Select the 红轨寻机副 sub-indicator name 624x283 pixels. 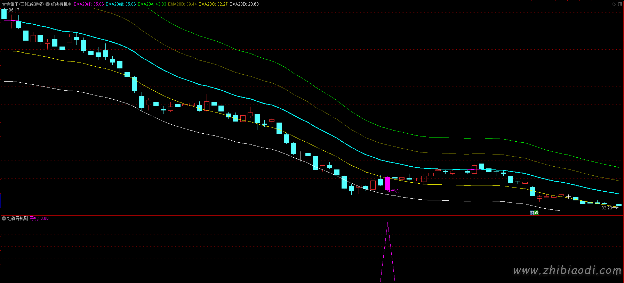(17, 218)
